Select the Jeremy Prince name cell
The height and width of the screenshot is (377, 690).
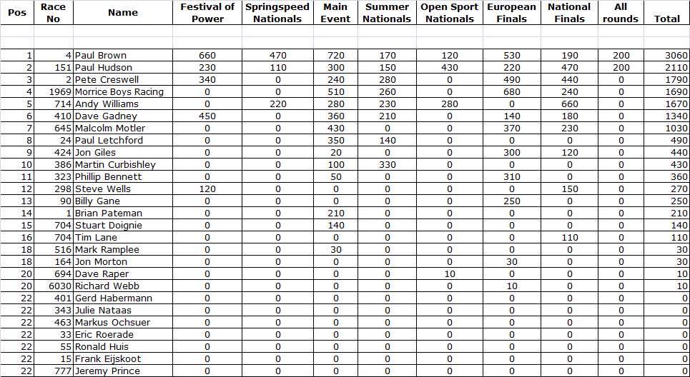[x=123, y=371]
